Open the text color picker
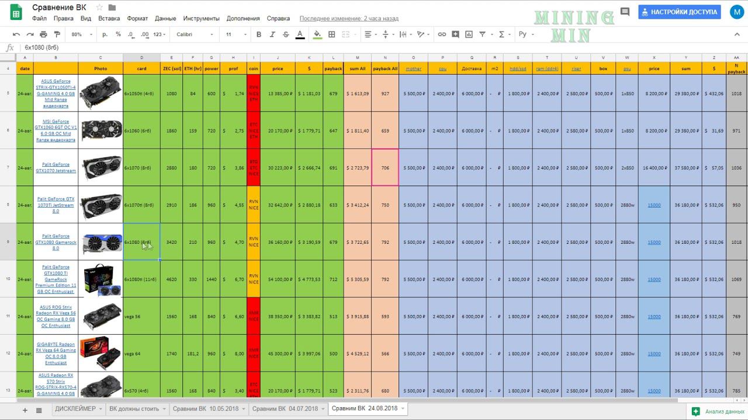The height and width of the screenshot is (420, 748). (300, 34)
